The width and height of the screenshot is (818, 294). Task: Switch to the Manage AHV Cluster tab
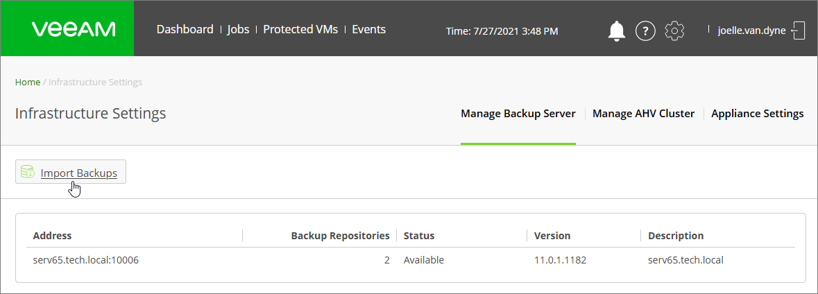(x=643, y=114)
